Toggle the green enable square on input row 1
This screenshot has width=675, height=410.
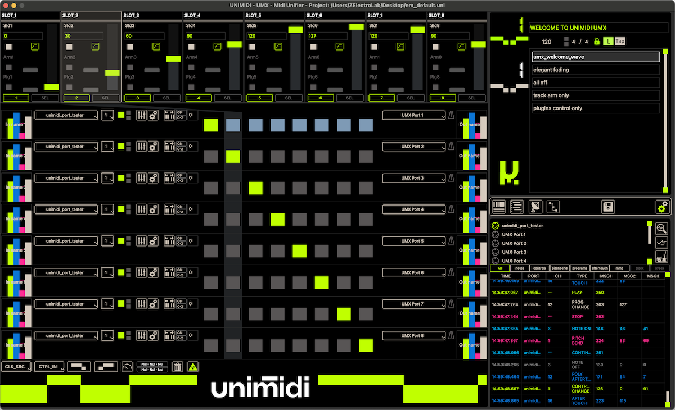click(121, 115)
